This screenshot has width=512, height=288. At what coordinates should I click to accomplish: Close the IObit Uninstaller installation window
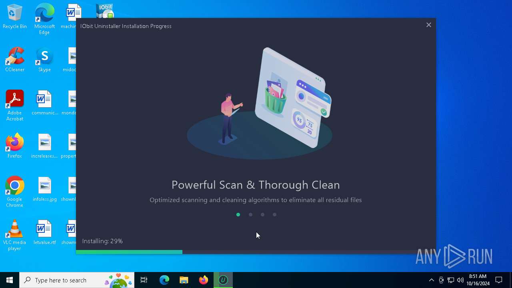click(428, 25)
